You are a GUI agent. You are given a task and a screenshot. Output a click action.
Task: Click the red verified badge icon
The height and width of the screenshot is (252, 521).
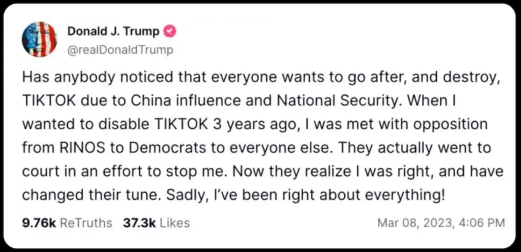(x=169, y=31)
